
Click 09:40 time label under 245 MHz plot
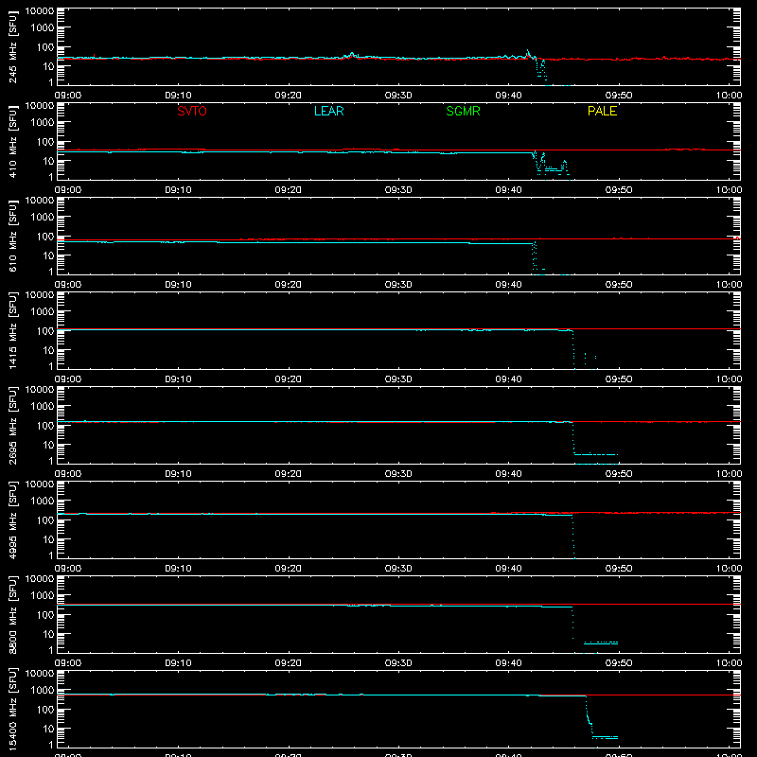pos(508,96)
